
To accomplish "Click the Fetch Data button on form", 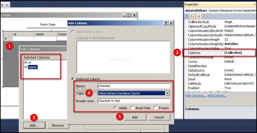I will [x=48, y=25].
